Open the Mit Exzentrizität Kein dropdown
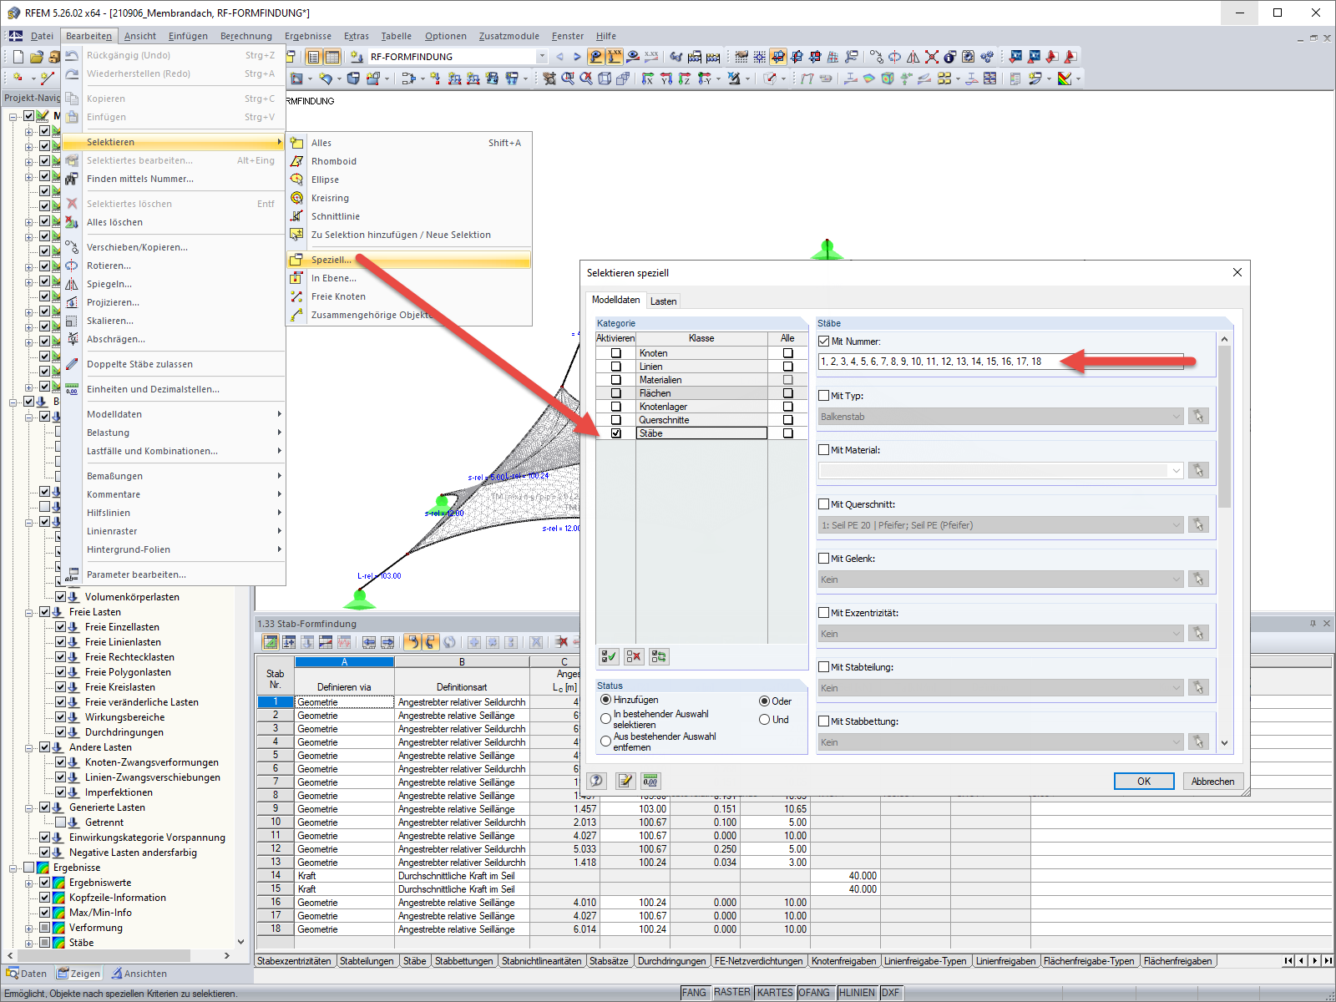Viewport: 1336px width, 1002px height. pos(1176,633)
